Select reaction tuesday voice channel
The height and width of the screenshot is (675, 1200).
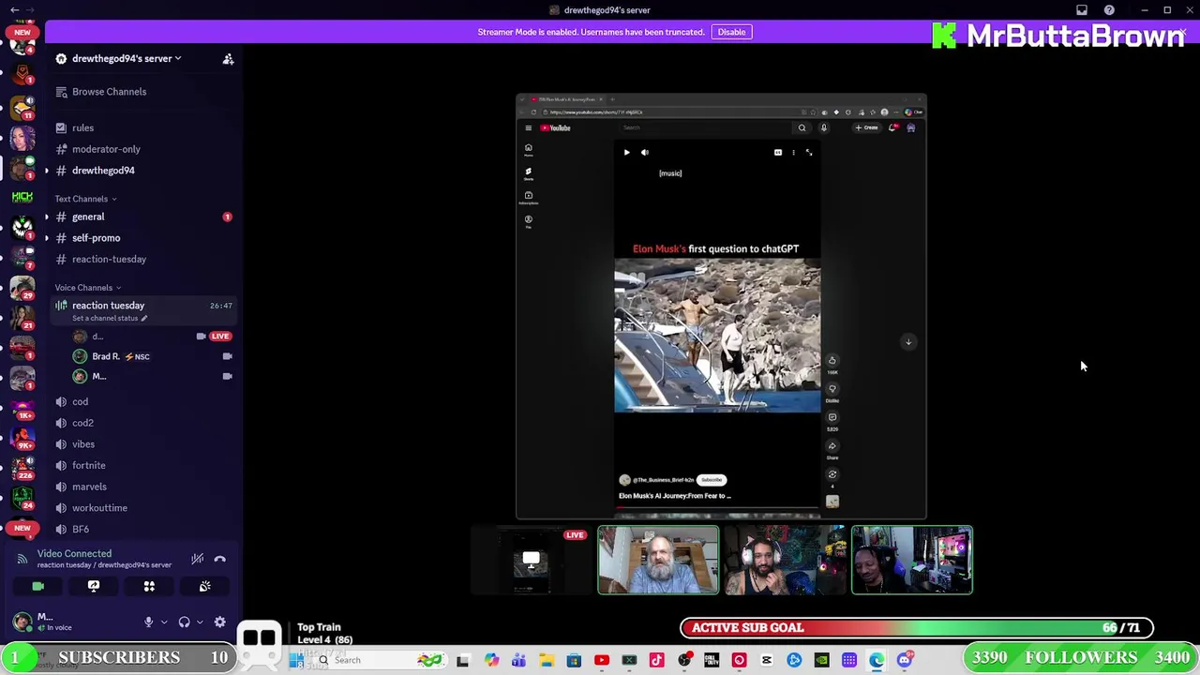pyautogui.click(x=142, y=310)
